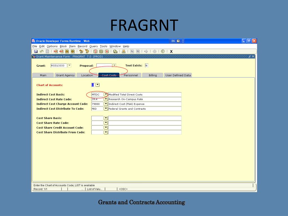The height and width of the screenshot is (216, 288).
Task: Click the empty Cost Share Basis code field
Action: [97, 118]
